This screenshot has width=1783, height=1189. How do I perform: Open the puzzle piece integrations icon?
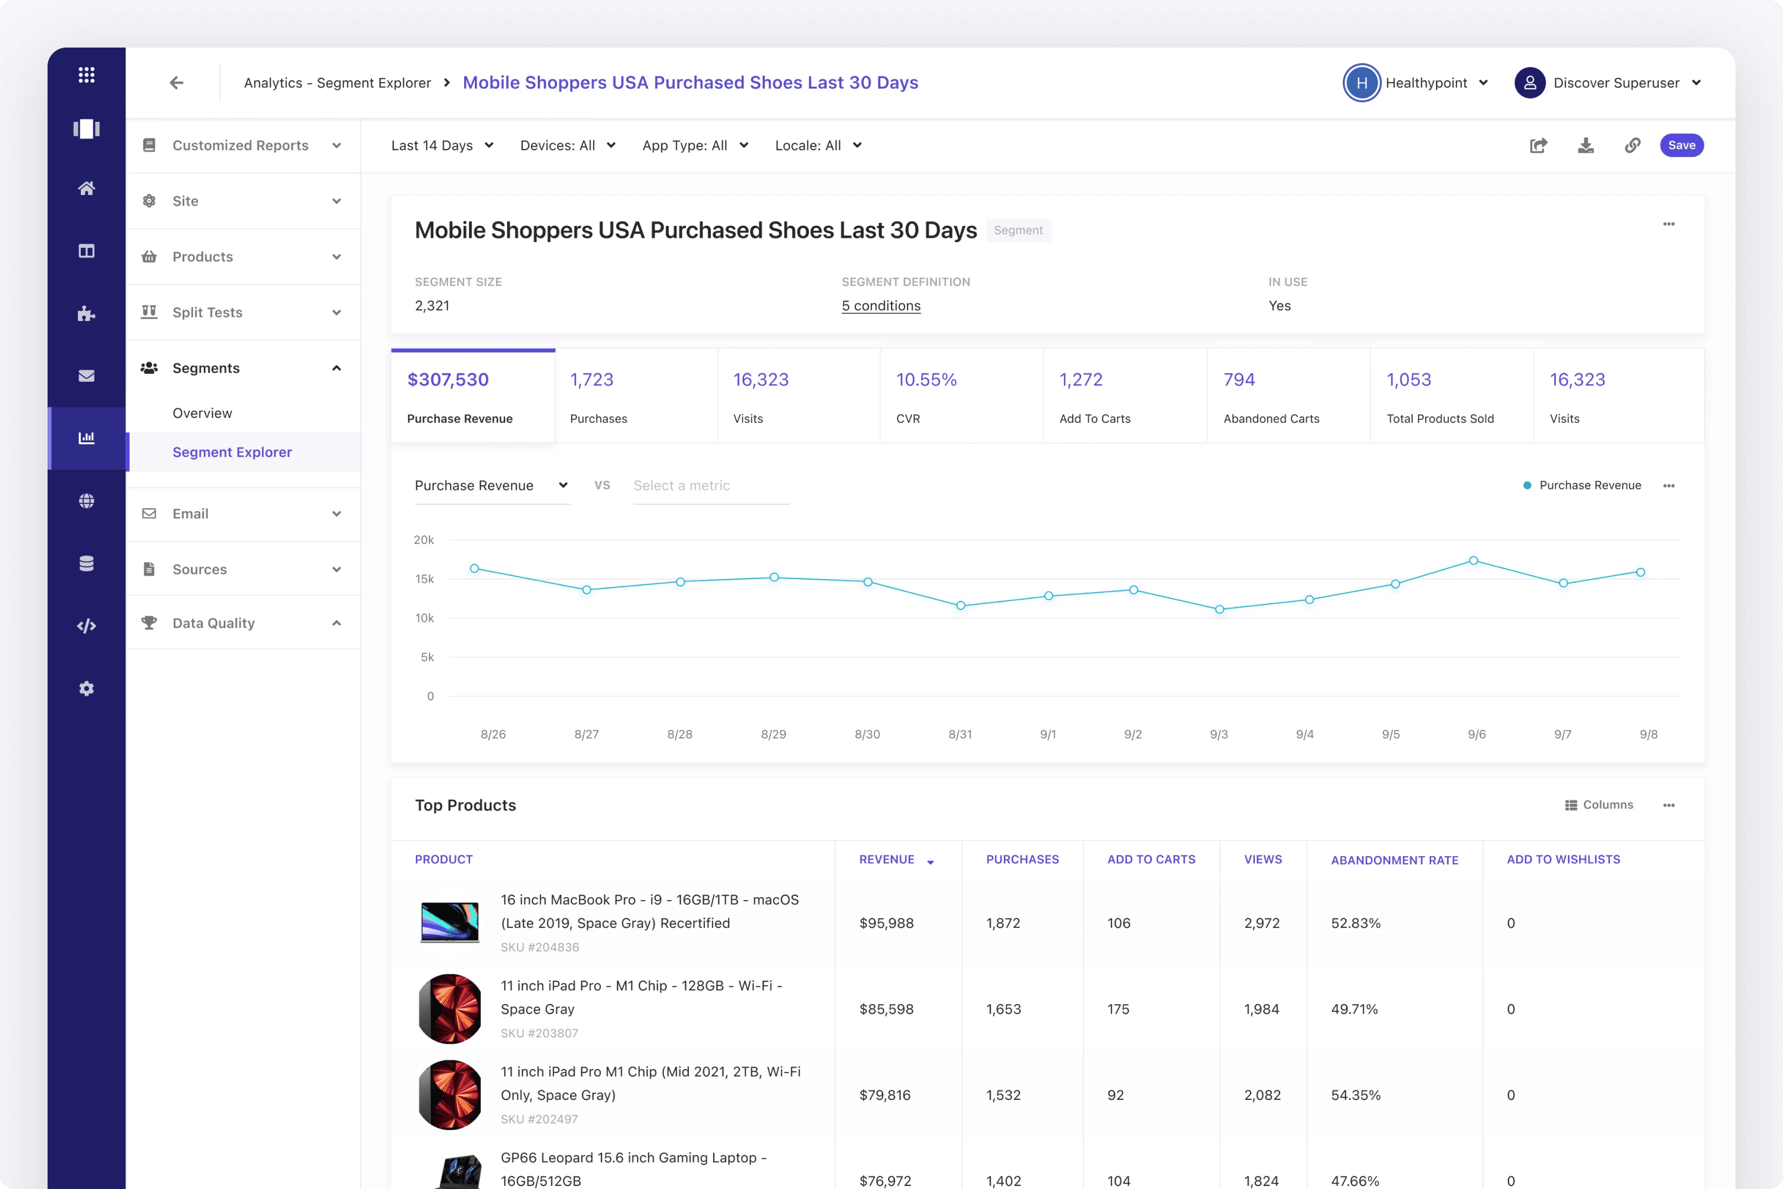[86, 313]
